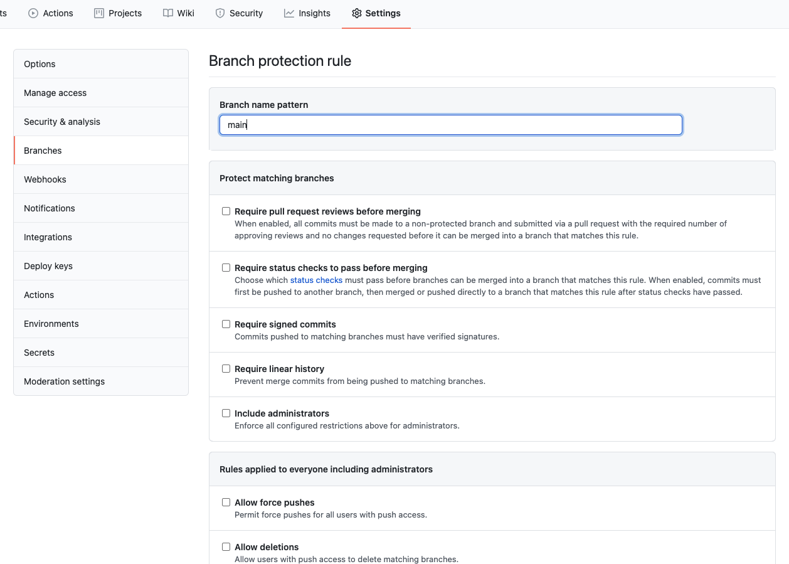Enable Require linear history
This screenshot has width=789, height=564.
(226, 369)
